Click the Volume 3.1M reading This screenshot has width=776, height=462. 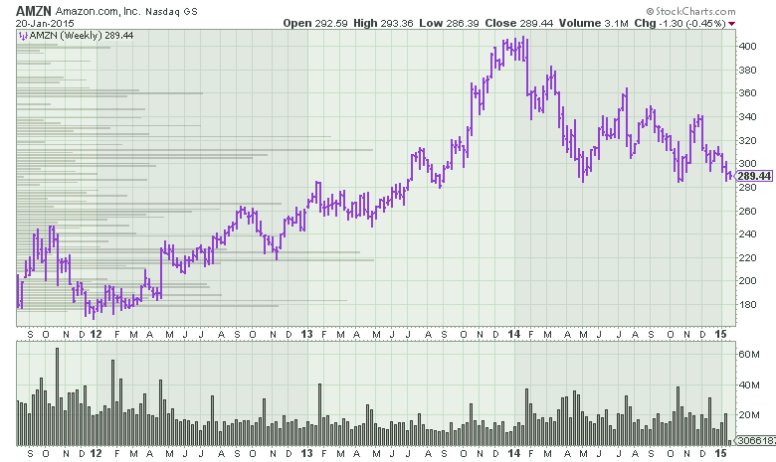point(593,23)
